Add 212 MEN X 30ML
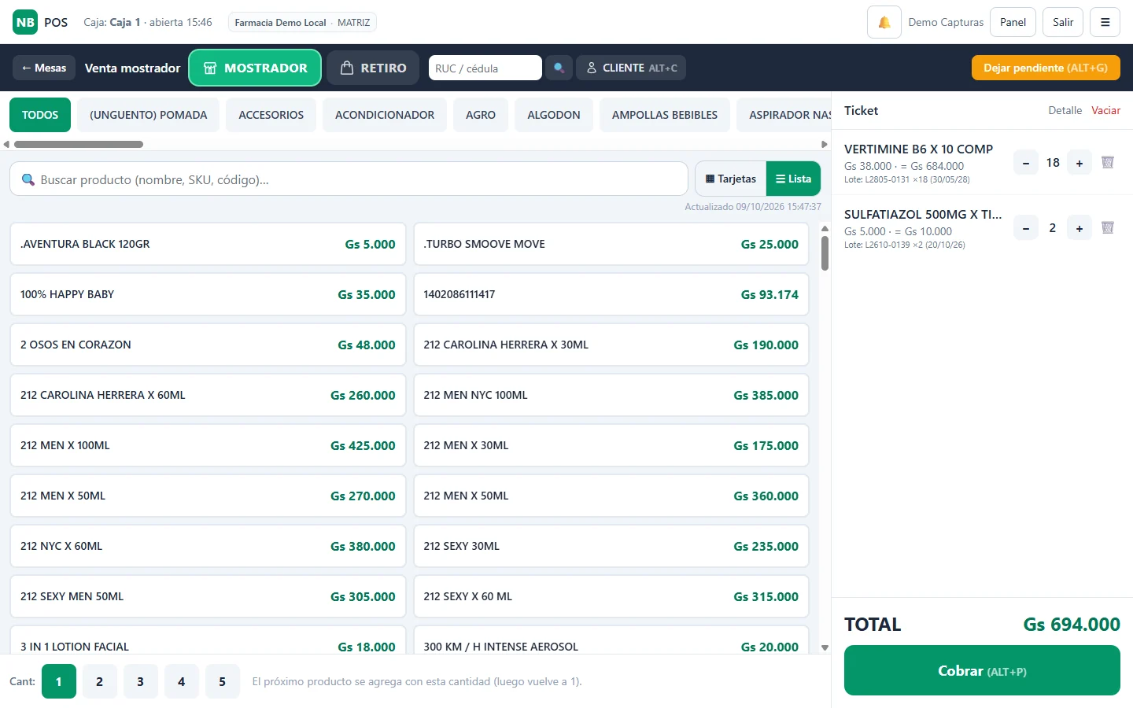This screenshot has height=708, width=1133. (x=611, y=445)
